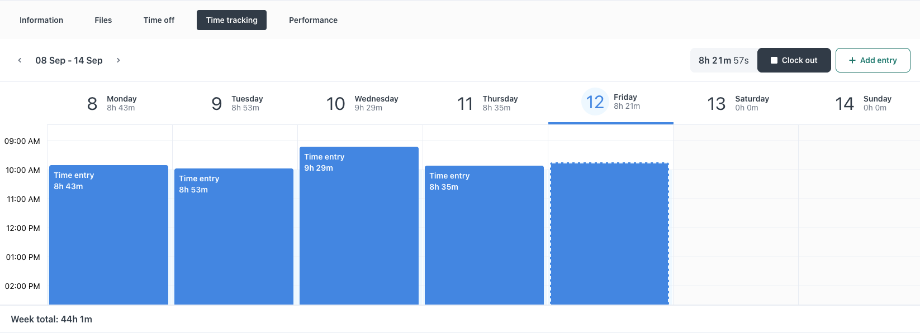Open the Information tab
Screen dimensions: 920x333
click(41, 20)
